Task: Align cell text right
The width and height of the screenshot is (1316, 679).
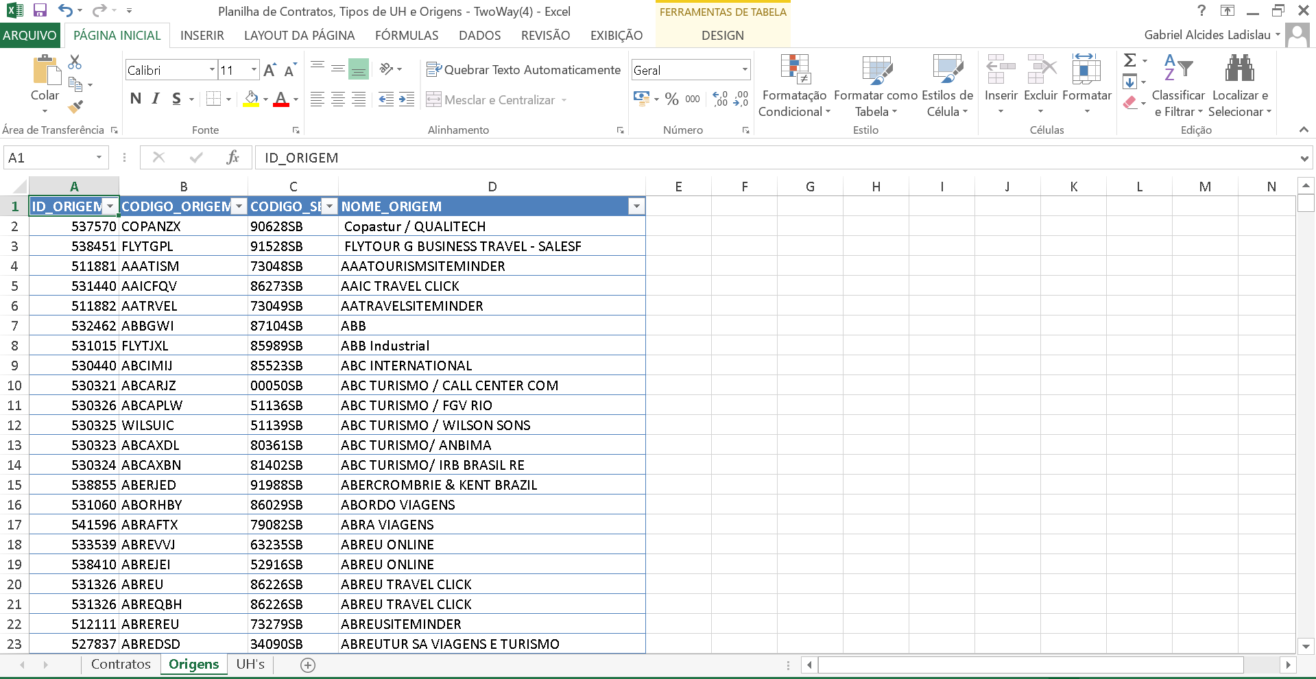Action: (358, 99)
